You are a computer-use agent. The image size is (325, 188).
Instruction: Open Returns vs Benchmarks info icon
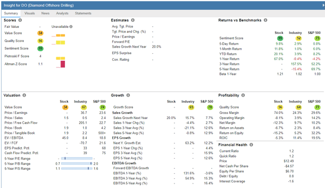[265, 20]
